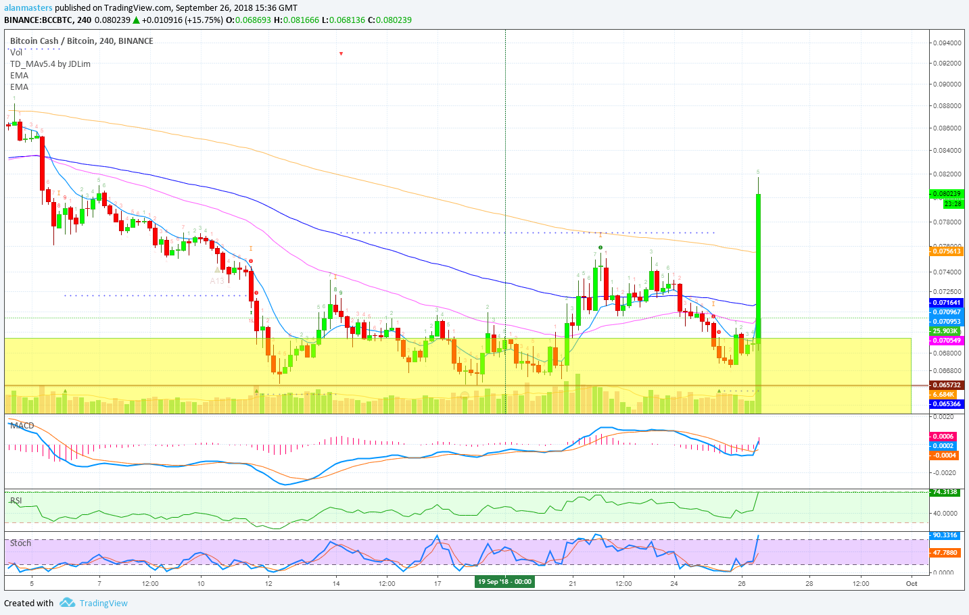Open the alanmasters author link
The image size is (969, 615).
click(28, 7)
